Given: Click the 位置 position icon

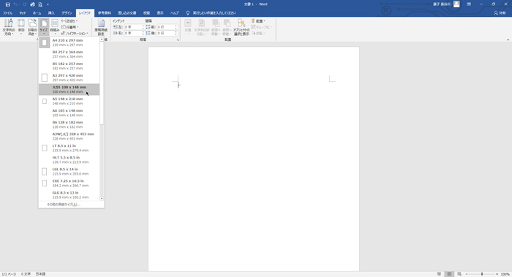Looking at the screenshot, I should (188, 27).
